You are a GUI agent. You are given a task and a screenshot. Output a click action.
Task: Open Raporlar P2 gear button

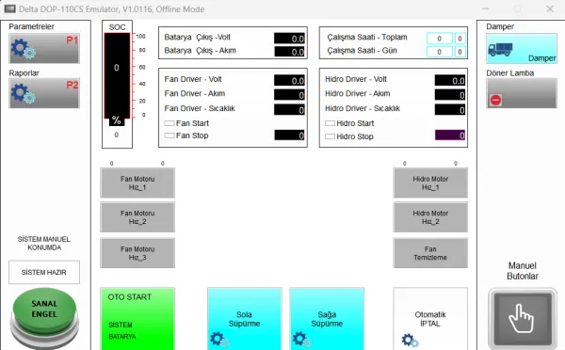pos(44,93)
